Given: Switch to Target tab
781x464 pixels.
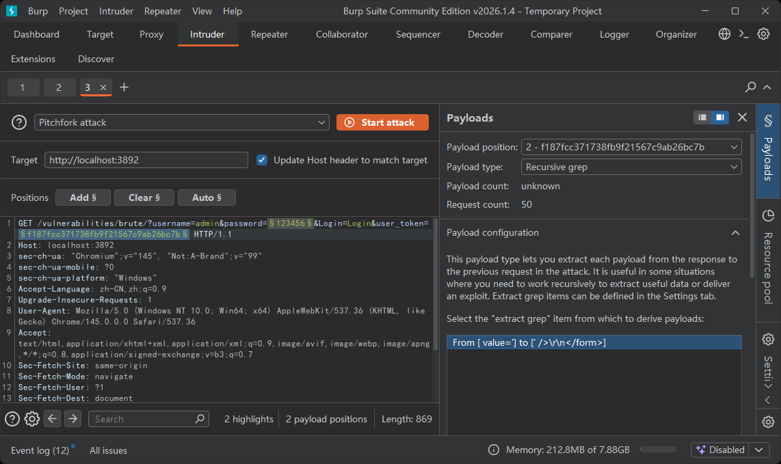Looking at the screenshot, I should [x=100, y=34].
